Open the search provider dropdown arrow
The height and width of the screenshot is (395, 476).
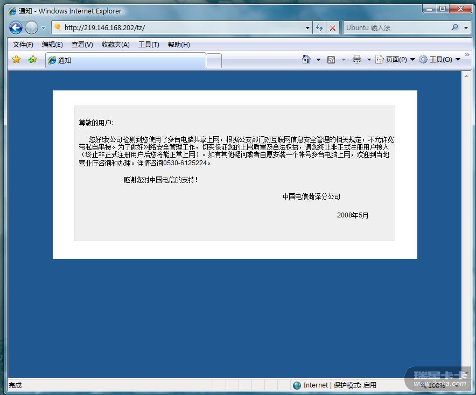pos(466,28)
